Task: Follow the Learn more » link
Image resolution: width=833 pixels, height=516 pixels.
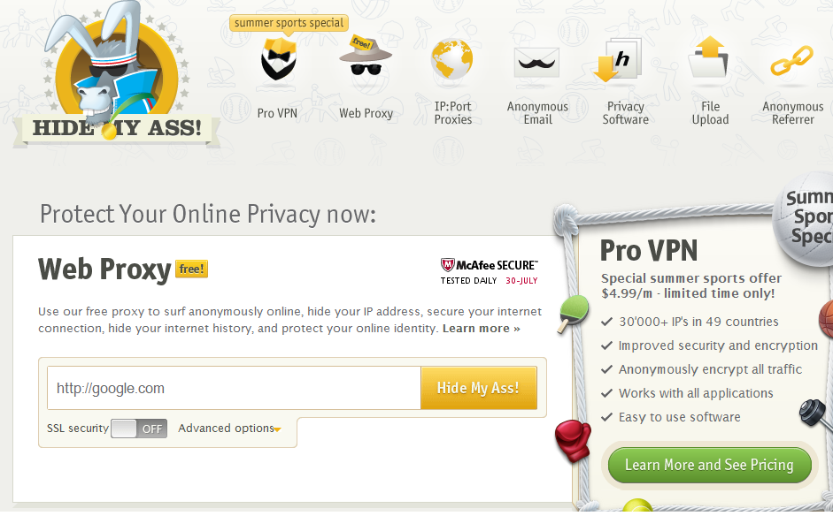Action: click(x=482, y=329)
